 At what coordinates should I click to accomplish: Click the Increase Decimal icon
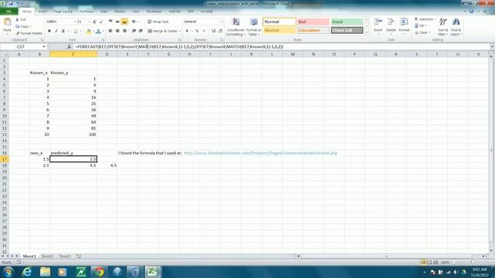point(213,31)
